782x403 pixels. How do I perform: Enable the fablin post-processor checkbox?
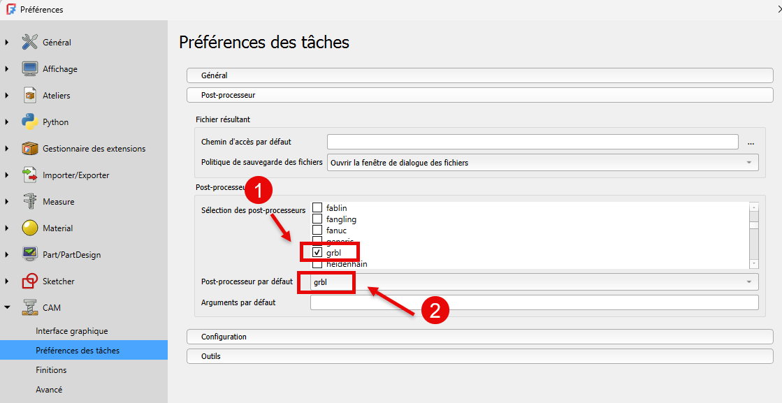[317, 207]
